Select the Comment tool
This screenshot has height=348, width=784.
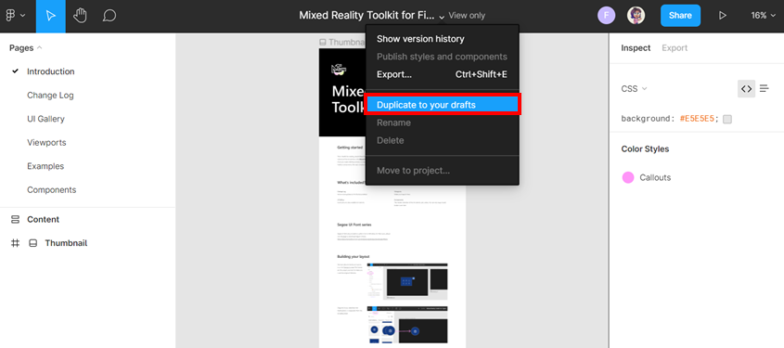pos(109,16)
